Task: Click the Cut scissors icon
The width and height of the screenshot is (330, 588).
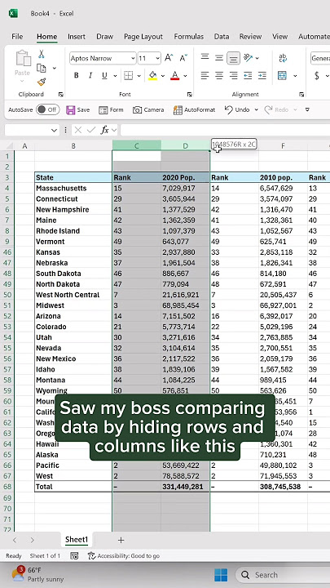Action: 42,55
